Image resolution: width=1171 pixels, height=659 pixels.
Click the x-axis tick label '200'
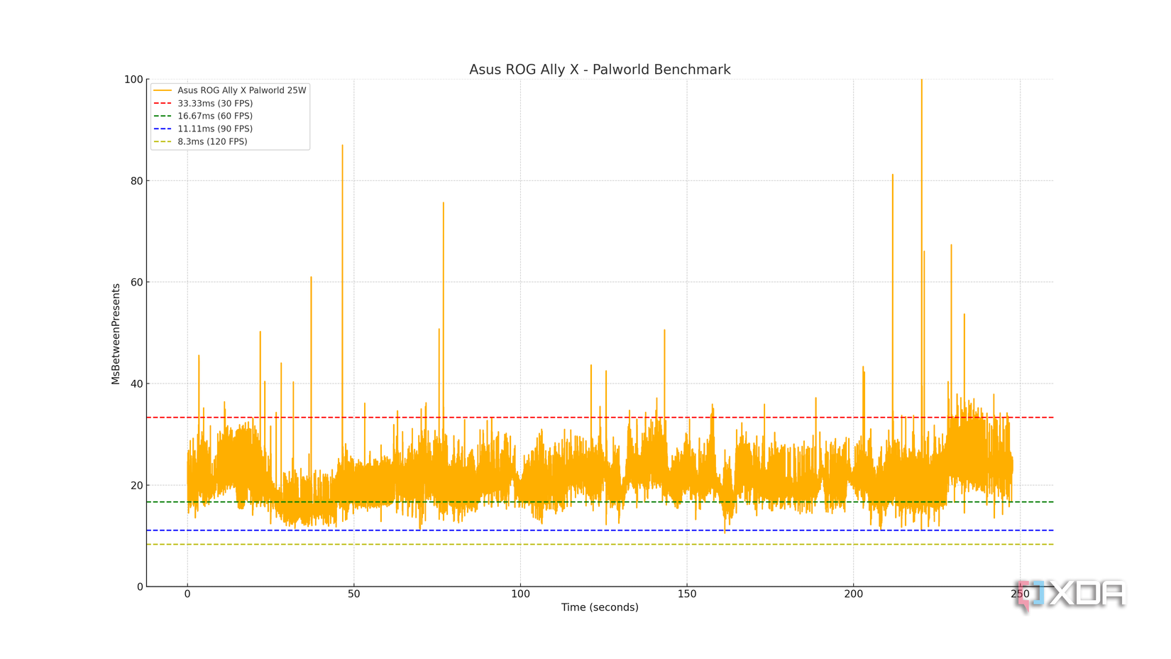pos(853,594)
